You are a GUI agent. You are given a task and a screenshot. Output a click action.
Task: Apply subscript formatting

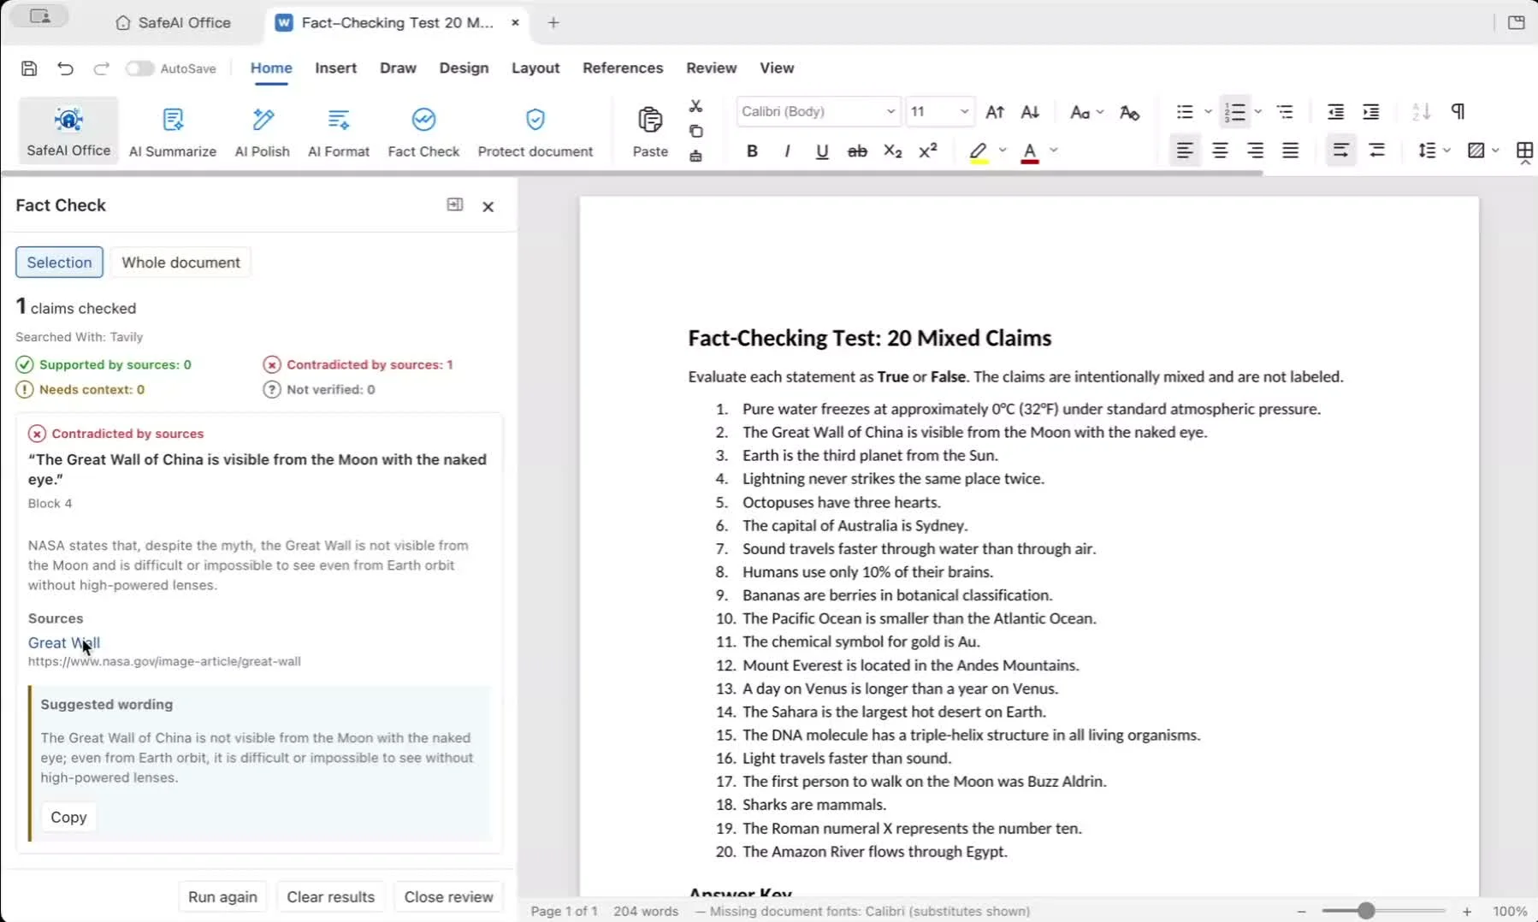pos(892,151)
